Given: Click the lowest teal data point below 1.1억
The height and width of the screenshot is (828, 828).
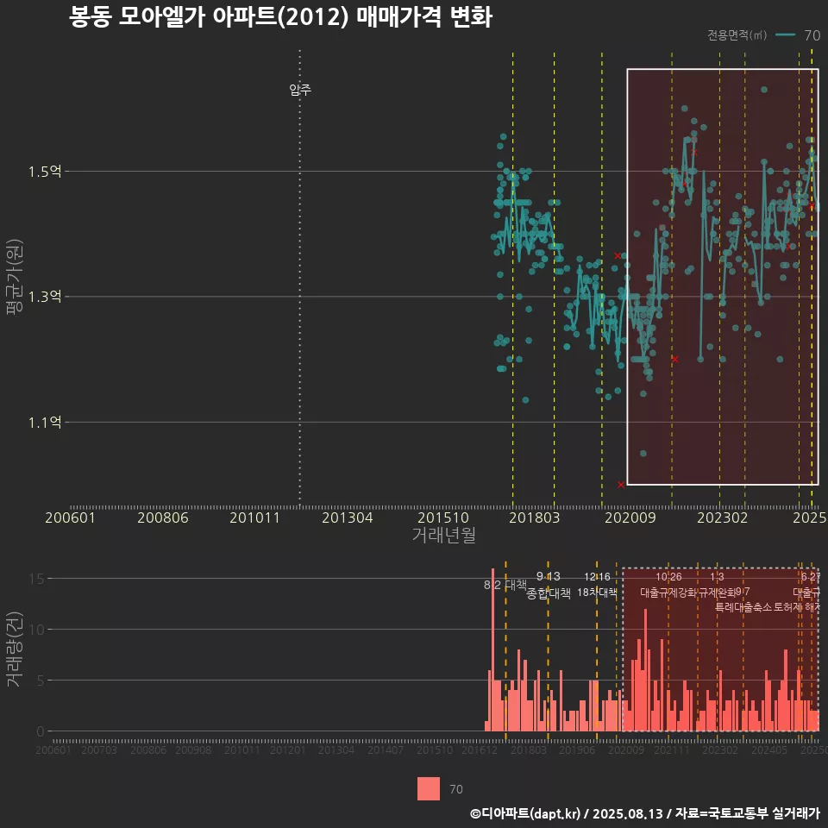Looking at the screenshot, I should [x=643, y=453].
